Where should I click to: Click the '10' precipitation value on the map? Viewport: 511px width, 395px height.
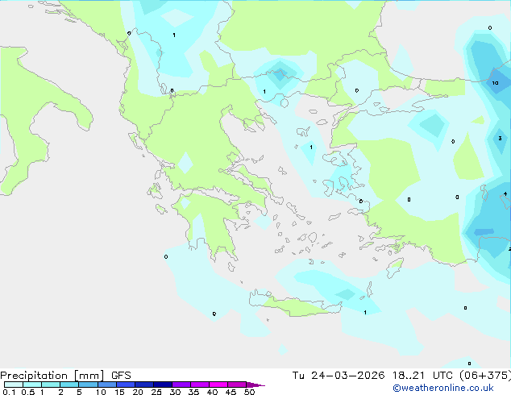click(x=496, y=83)
